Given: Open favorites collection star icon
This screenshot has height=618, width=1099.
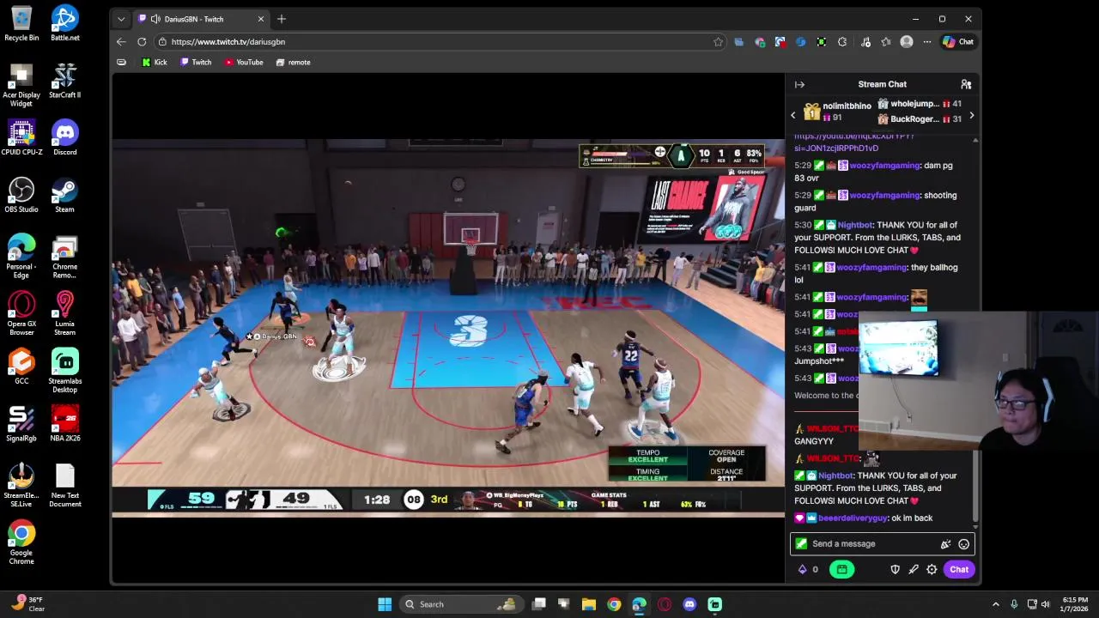Looking at the screenshot, I should [886, 41].
